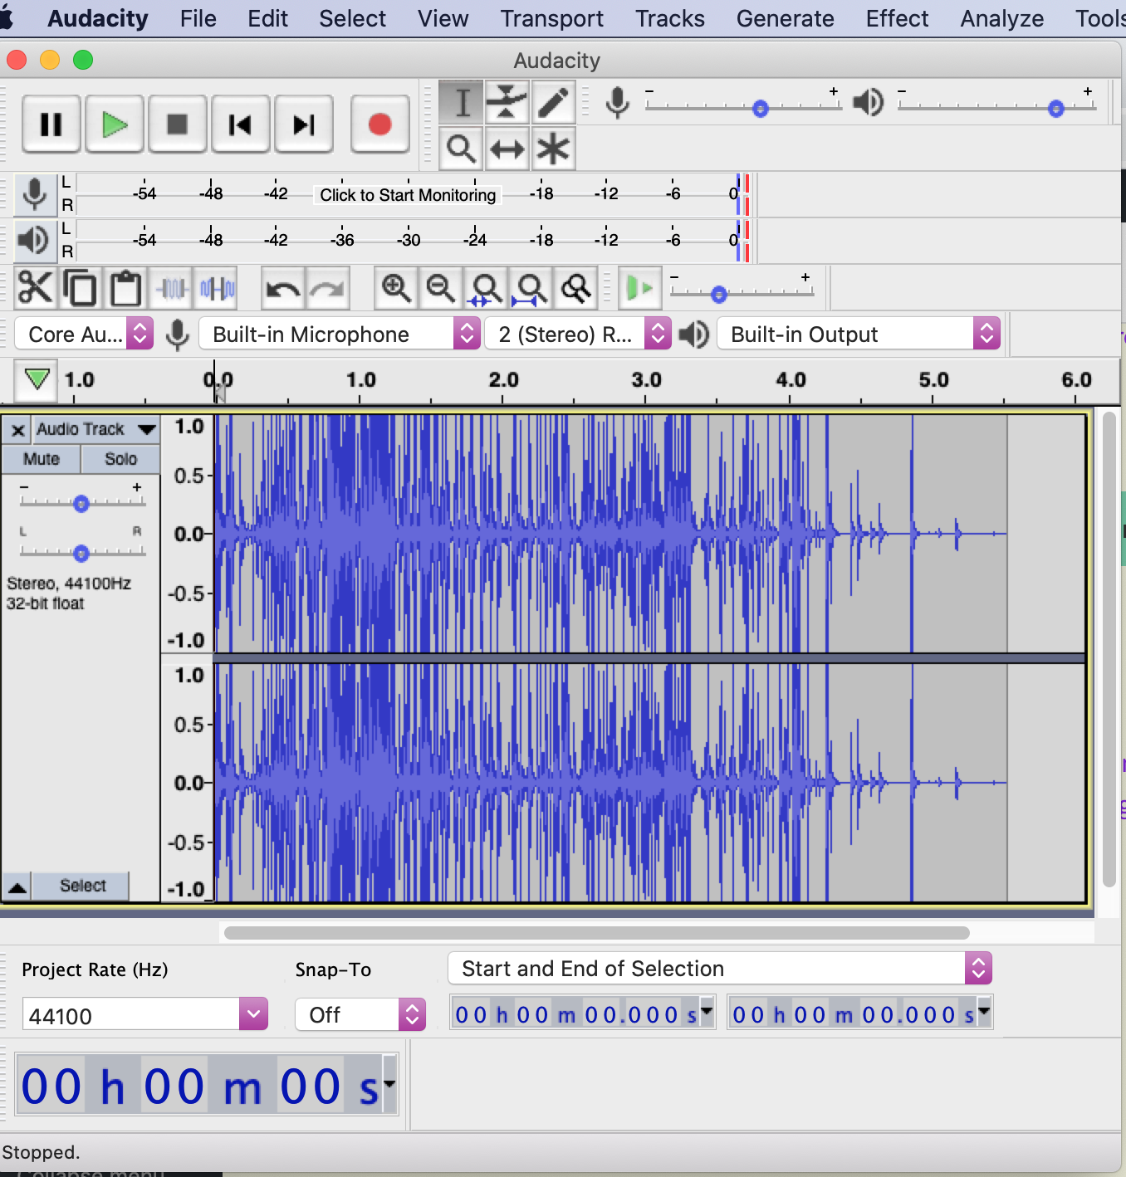Click the Cut scissors icon

36,288
